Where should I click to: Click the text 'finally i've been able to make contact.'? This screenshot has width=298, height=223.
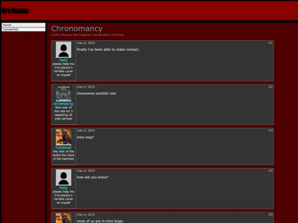coord(108,50)
